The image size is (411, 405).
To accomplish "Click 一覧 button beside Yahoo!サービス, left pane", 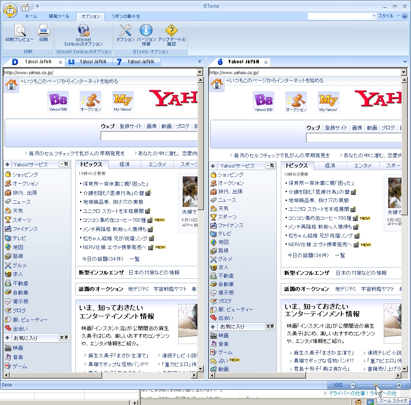I will [x=64, y=164].
